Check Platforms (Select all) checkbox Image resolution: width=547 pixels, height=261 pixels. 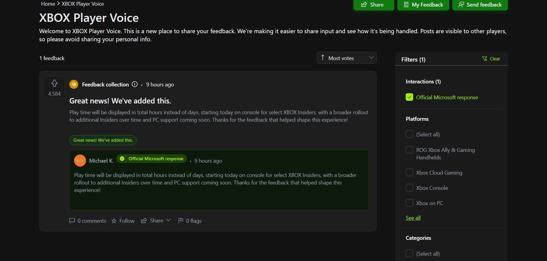(x=409, y=134)
